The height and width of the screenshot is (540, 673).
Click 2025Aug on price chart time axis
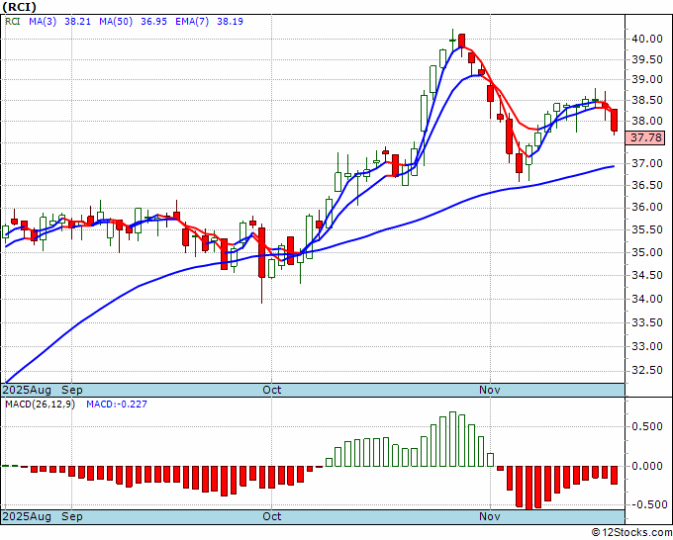[27, 390]
